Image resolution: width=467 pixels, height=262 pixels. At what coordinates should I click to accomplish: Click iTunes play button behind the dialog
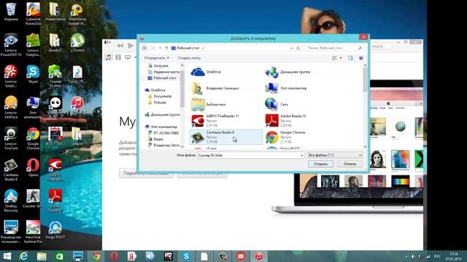[x=131, y=46]
